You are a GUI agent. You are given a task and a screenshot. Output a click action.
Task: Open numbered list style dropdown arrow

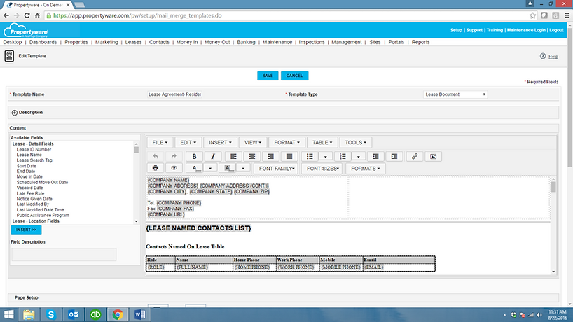click(358, 156)
